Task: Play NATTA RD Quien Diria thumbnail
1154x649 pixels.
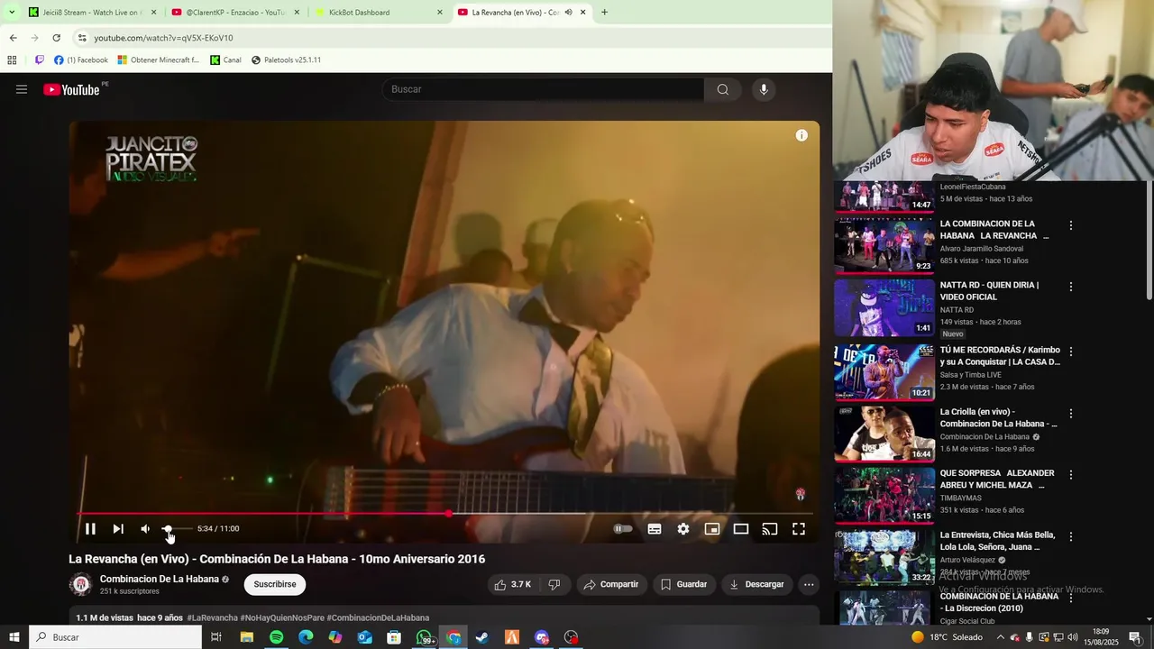Action: click(x=884, y=307)
